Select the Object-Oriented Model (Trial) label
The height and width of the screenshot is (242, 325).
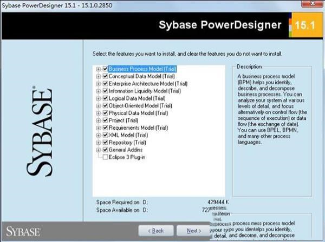pyautogui.click(x=140, y=105)
